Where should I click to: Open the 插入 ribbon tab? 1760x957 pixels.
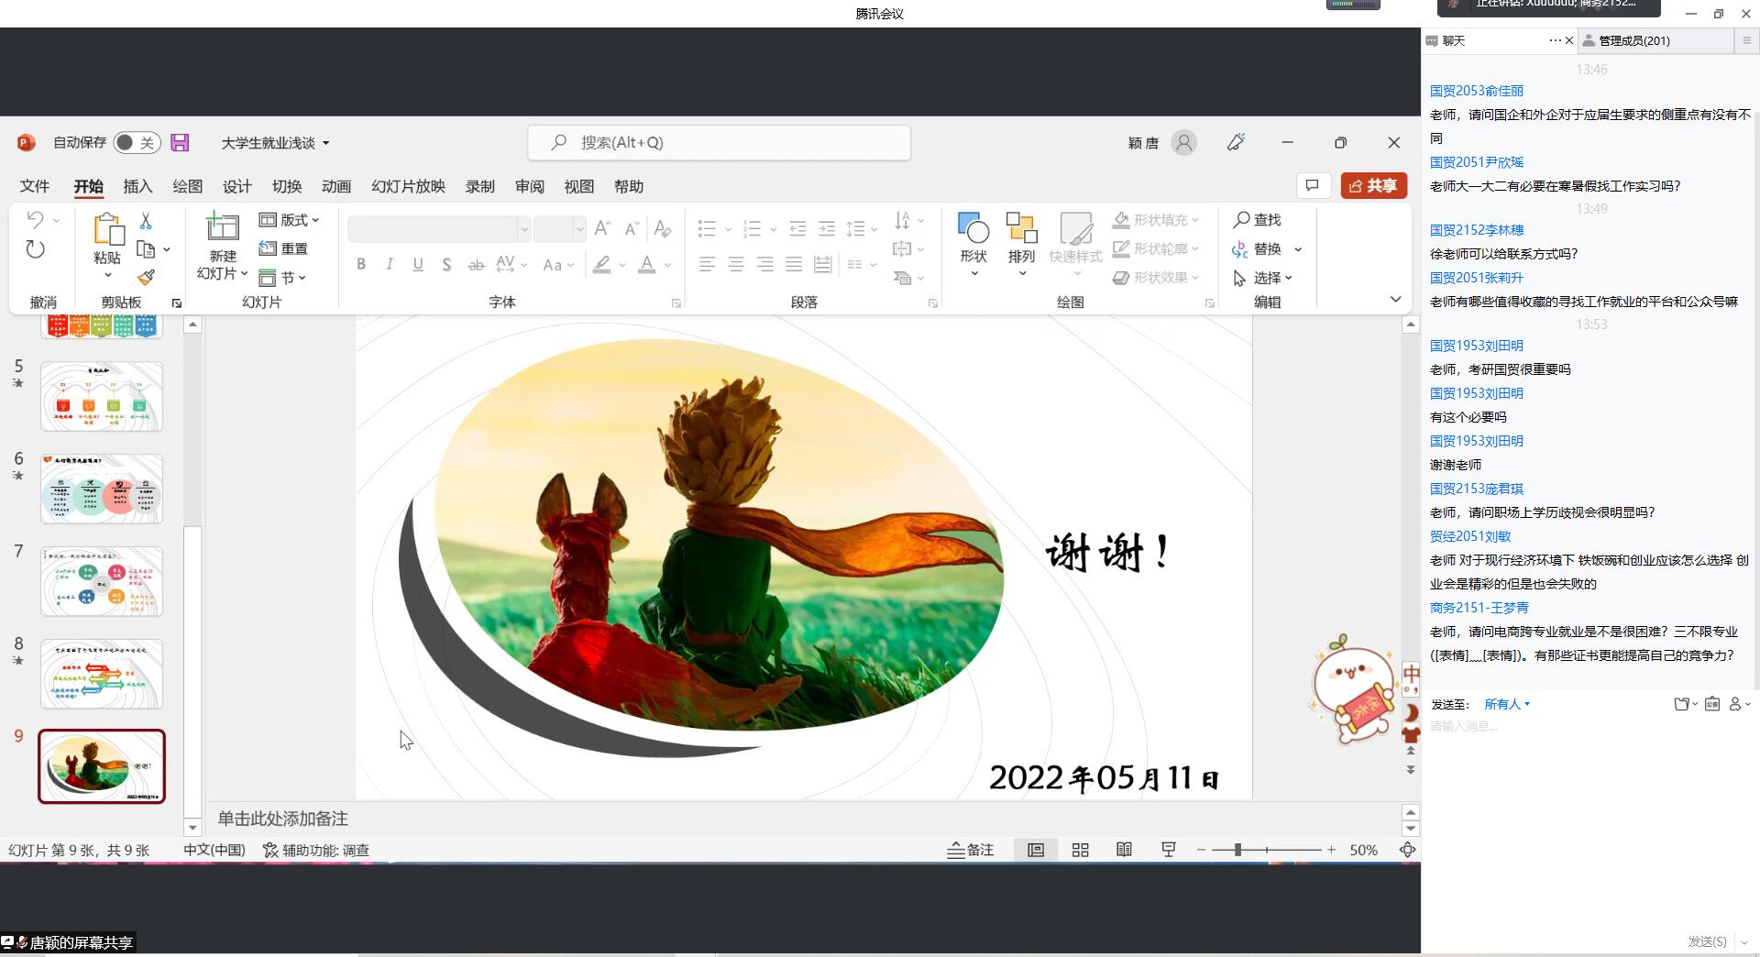[x=137, y=186]
